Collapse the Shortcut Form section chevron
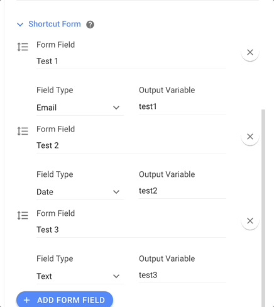274x307 pixels. (20, 25)
